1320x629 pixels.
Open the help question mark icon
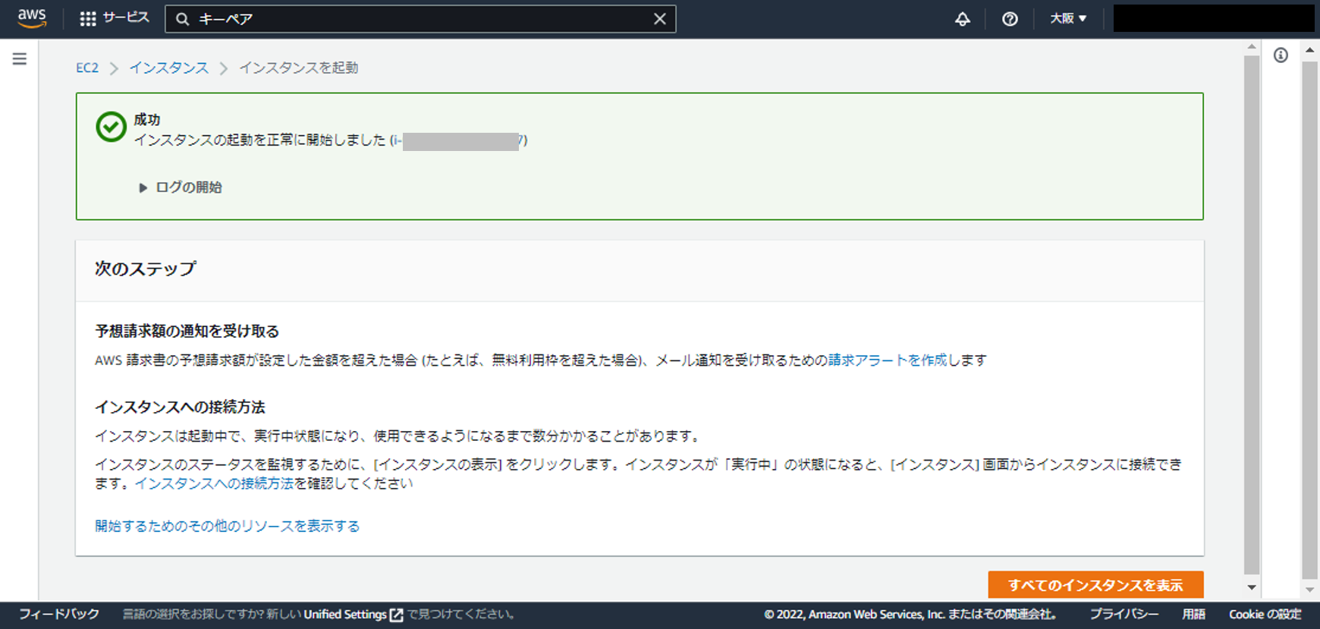coord(1009,19)
